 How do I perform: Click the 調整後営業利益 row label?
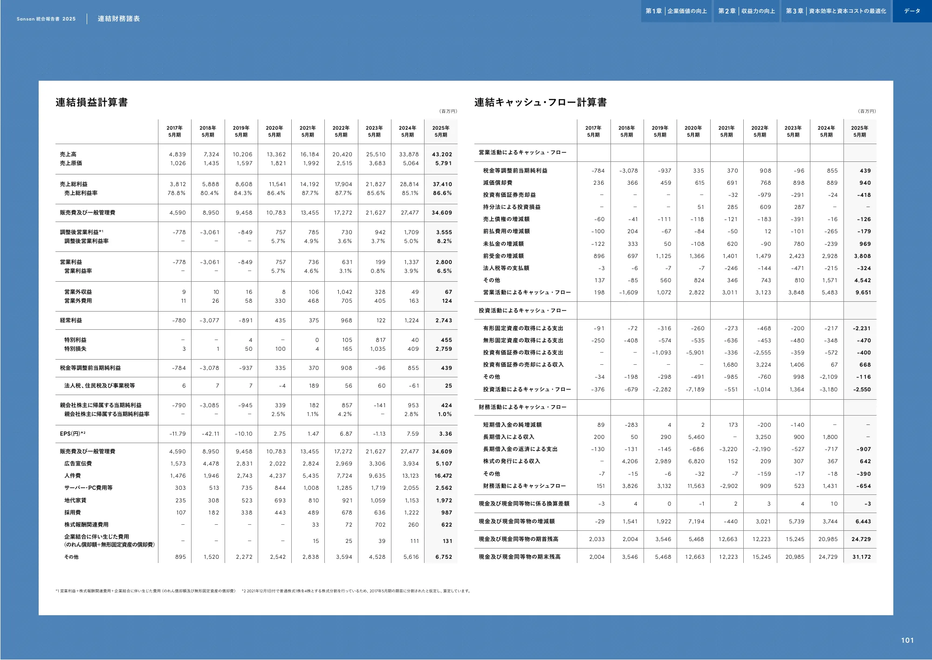(x=80, y=232)
